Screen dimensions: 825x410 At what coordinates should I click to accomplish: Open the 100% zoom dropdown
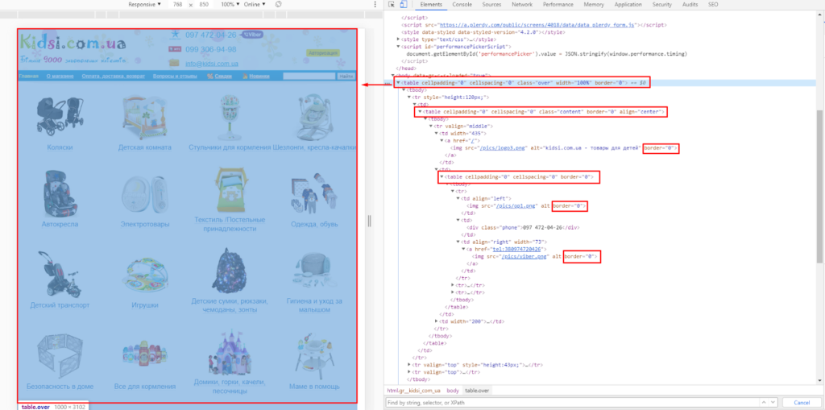coord(230,4)
